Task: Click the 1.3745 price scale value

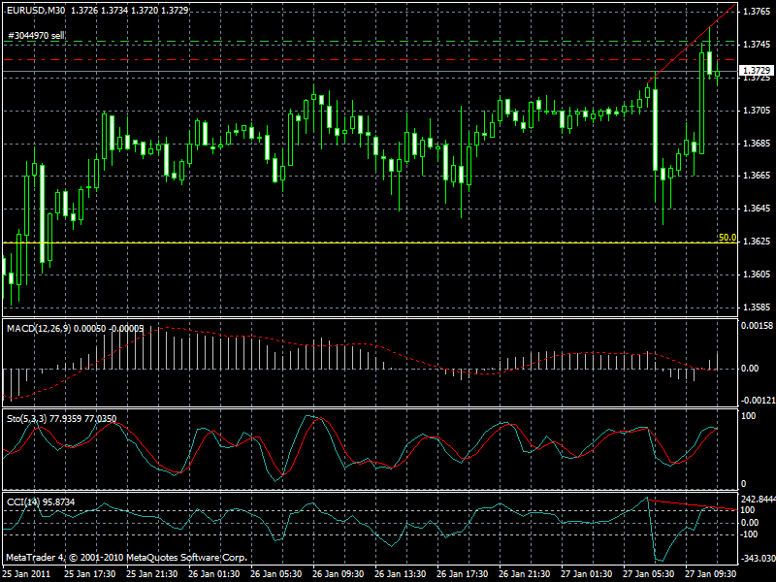Action: [757, 44]
